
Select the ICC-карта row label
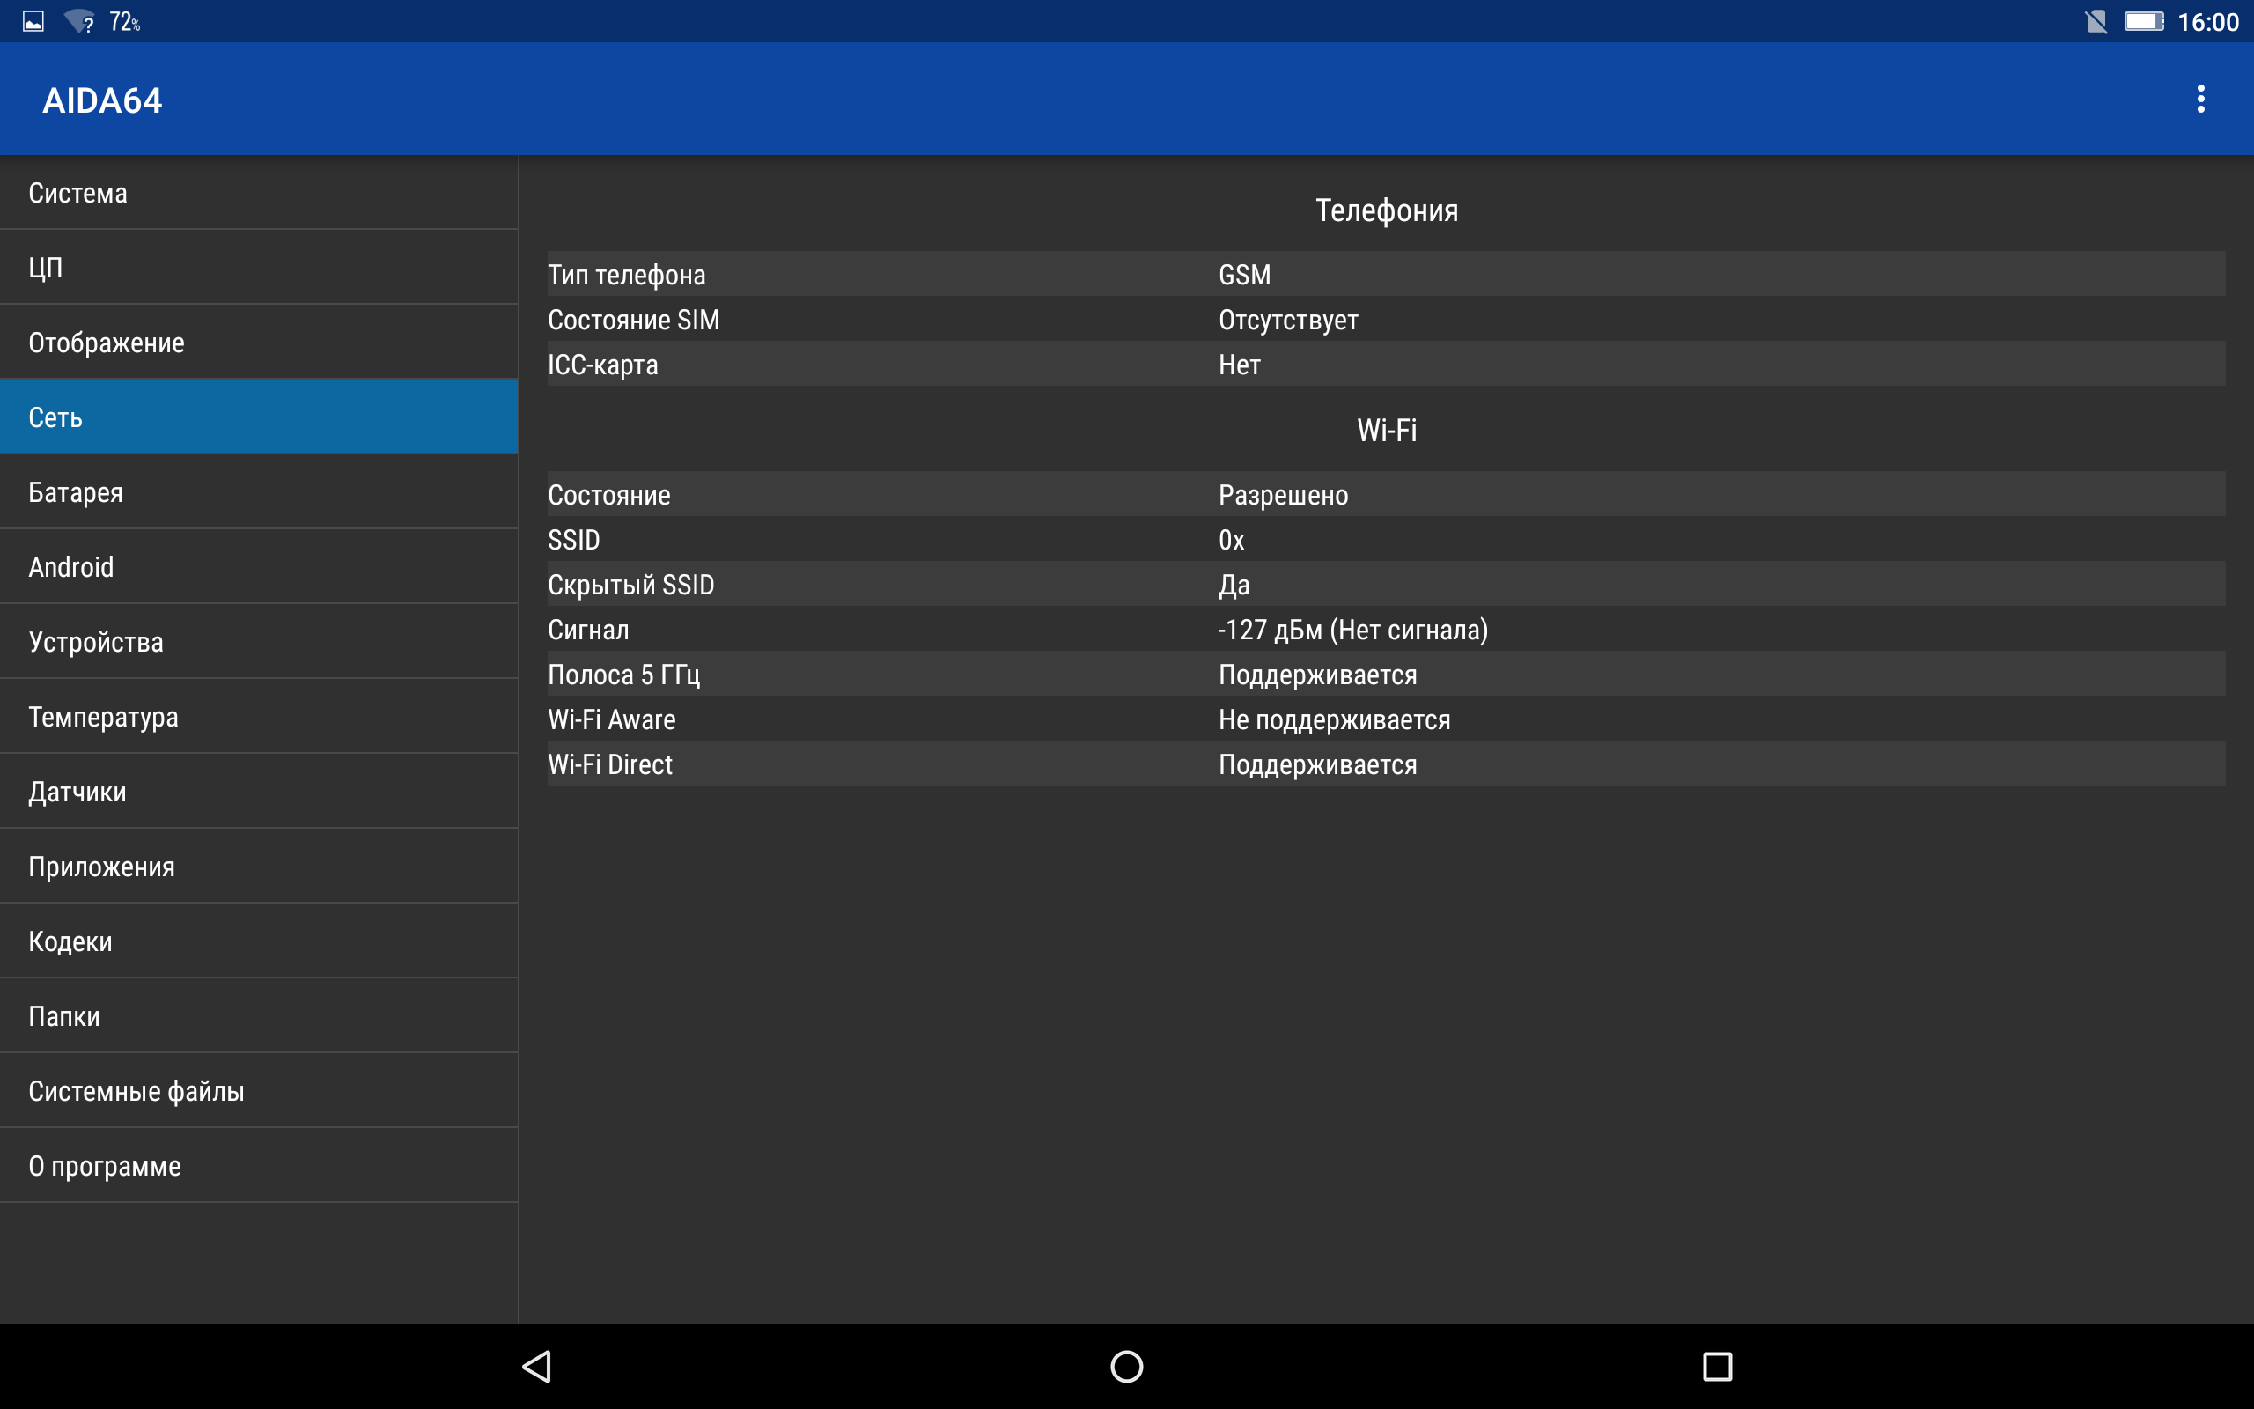pos(602,365)
